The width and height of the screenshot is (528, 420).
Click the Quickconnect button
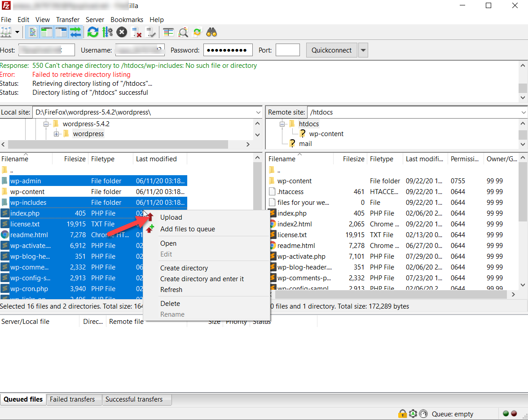click(331, 50)
